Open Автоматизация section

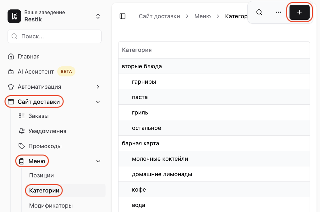(39, 87)
